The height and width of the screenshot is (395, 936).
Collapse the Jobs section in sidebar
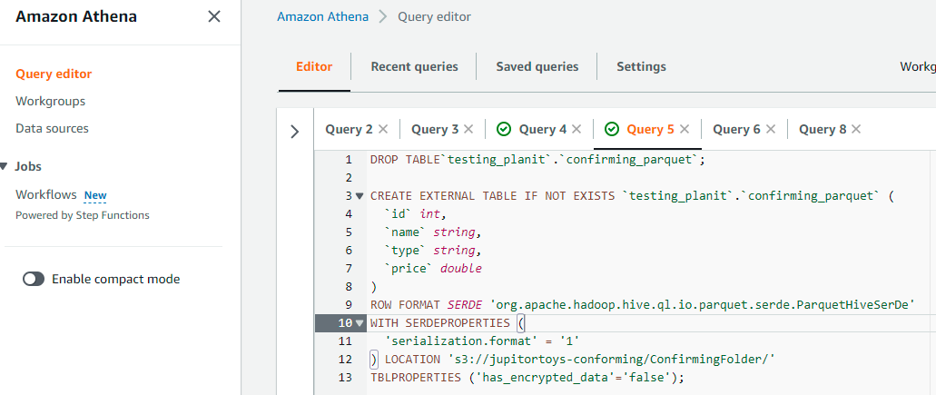[x=5, y=166]
